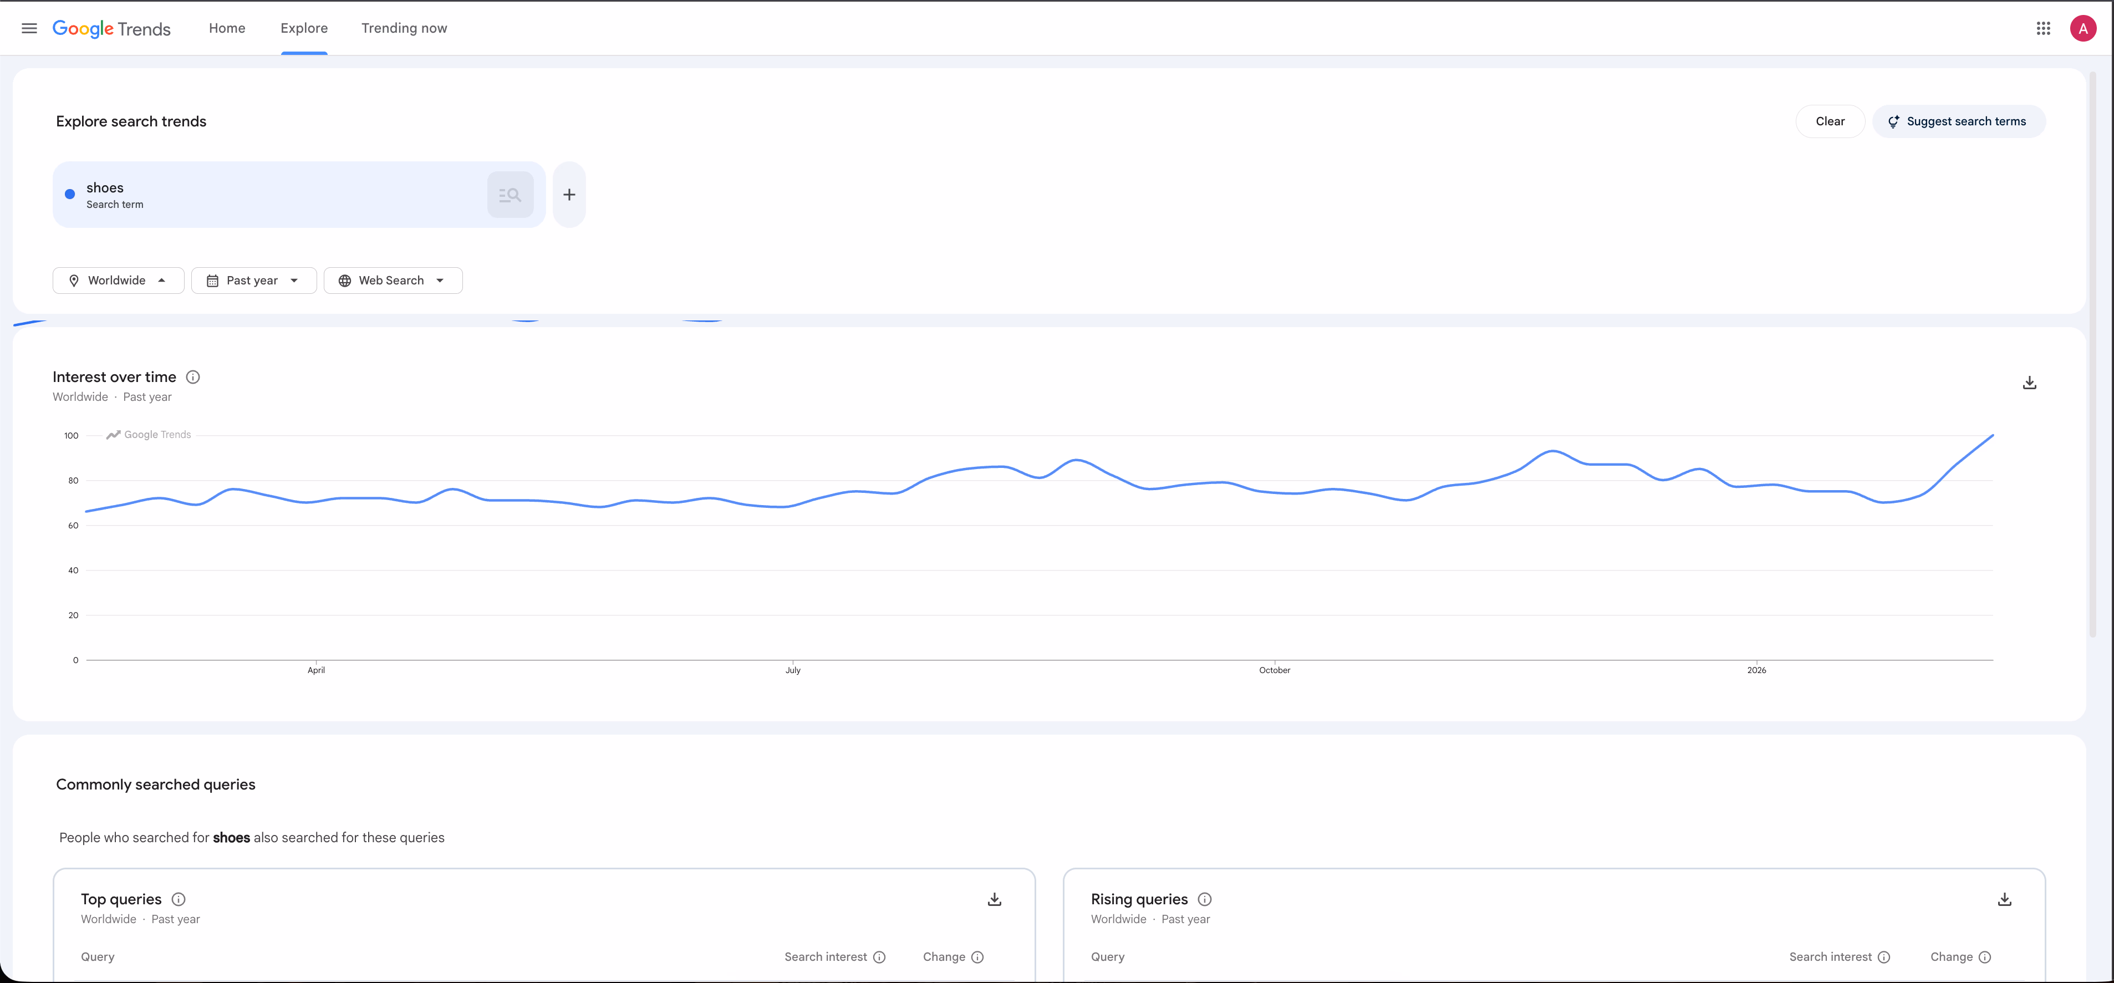Go to the Home tab
2114x983 pixels.
227,27
